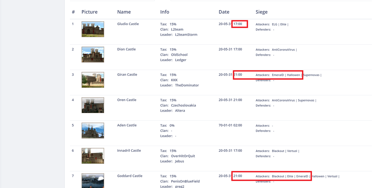Click the Picture column header
Image resolution: width=374 pixels, height=188 pixels.
tap(89, 12)
